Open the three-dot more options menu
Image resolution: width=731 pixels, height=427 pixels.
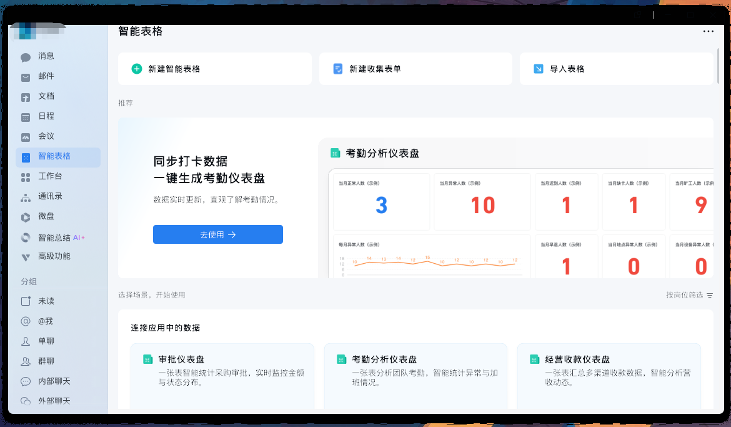708,31
